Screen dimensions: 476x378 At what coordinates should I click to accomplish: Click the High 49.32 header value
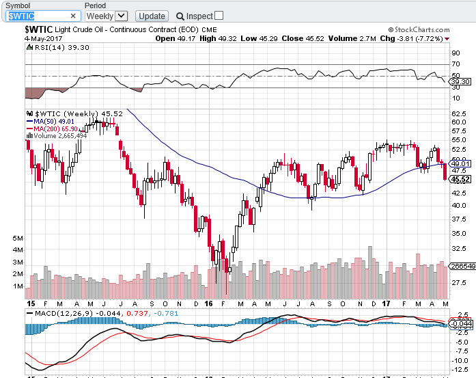coord(218,38)
